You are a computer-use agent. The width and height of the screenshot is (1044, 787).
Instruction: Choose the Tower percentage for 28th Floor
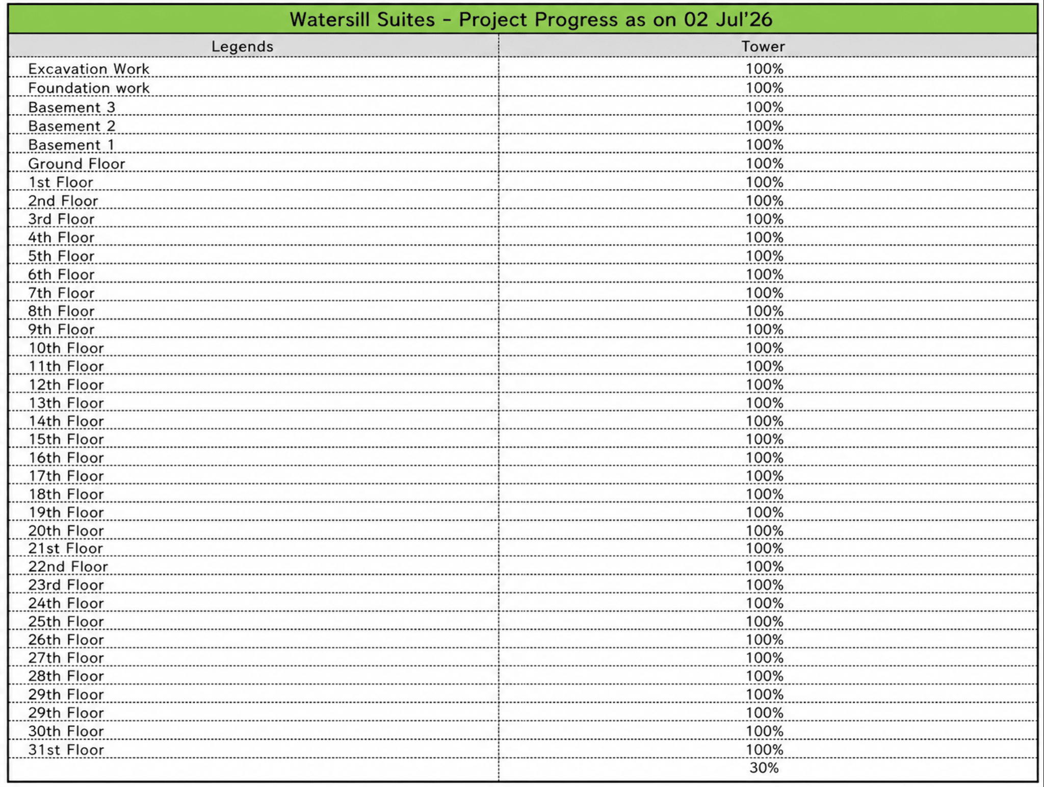tap(765, 676)
